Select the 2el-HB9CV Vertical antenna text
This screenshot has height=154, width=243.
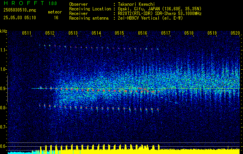150,18
